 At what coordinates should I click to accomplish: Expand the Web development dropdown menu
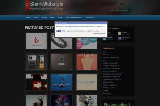pos(74,17)
